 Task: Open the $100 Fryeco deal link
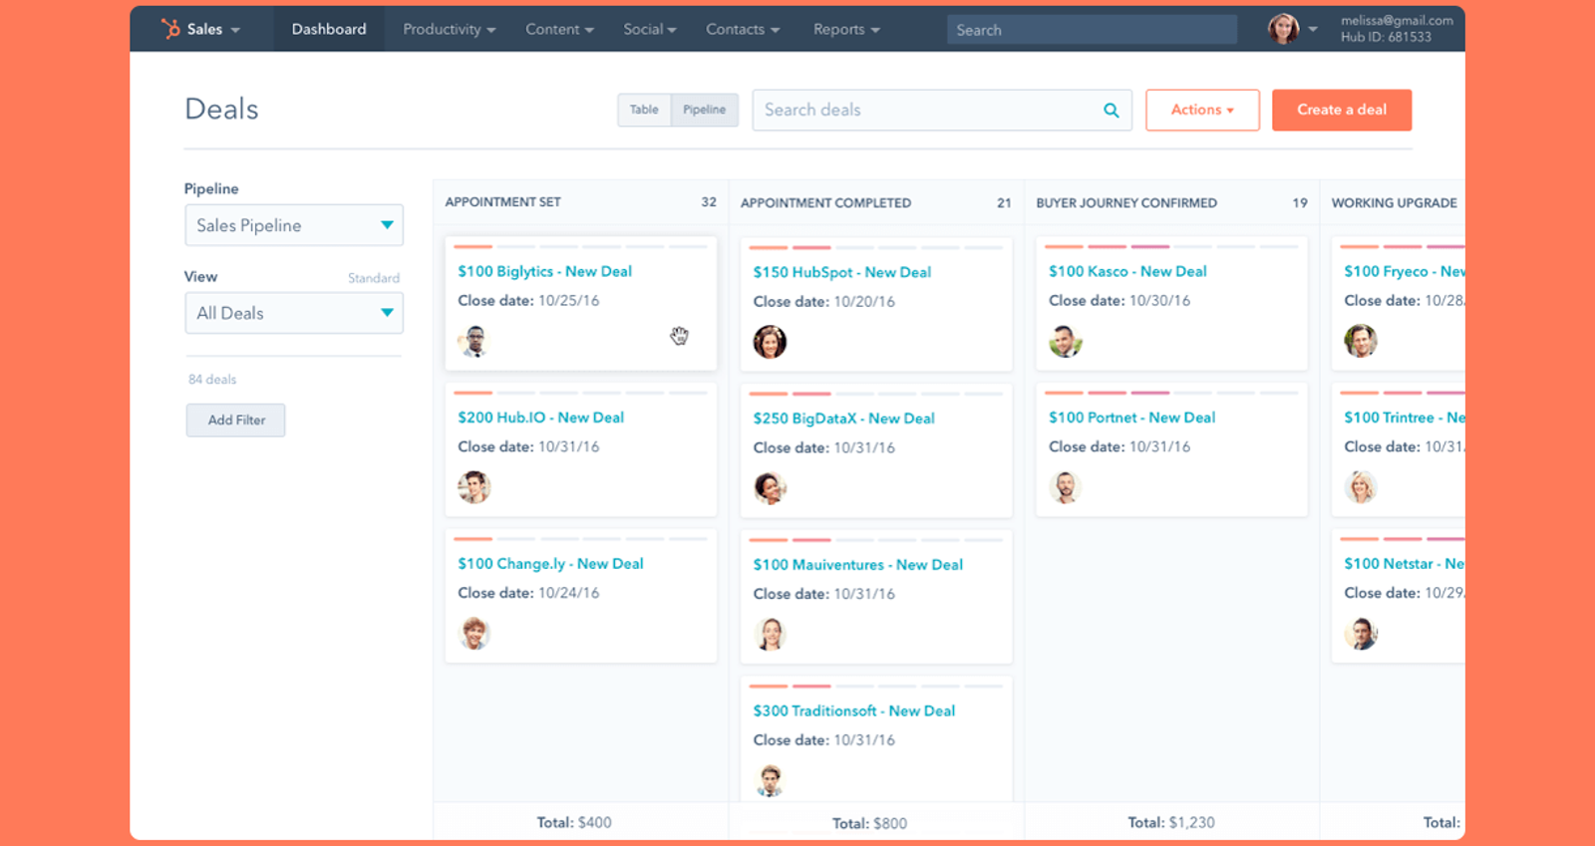point(1404,271)
